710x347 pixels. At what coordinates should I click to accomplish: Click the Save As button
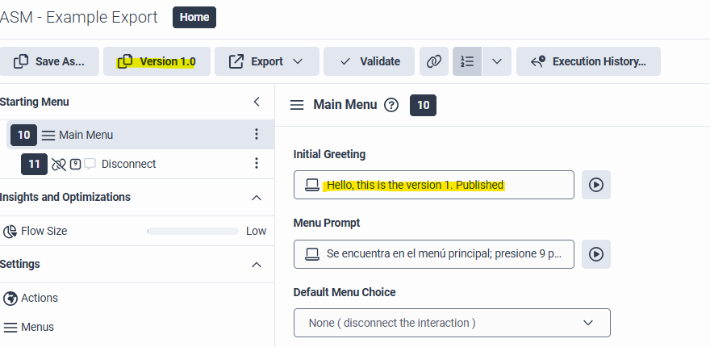pyautogui.click(x=48, y=61)
